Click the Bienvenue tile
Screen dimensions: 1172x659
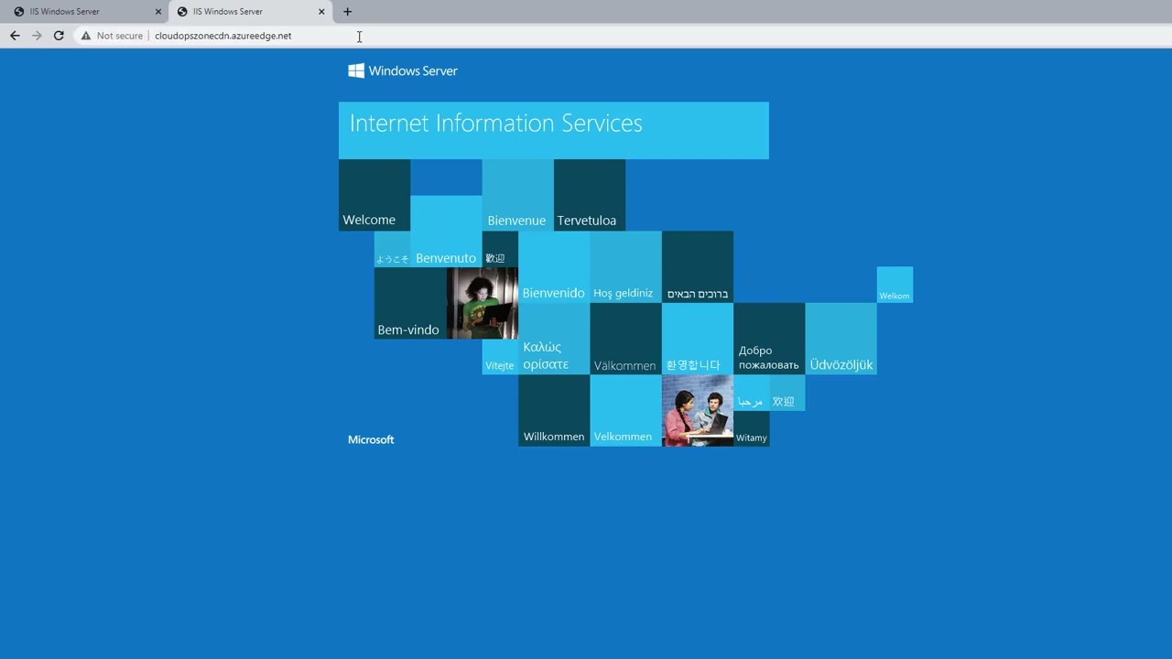pyautogui.click(x=518, y=195)
